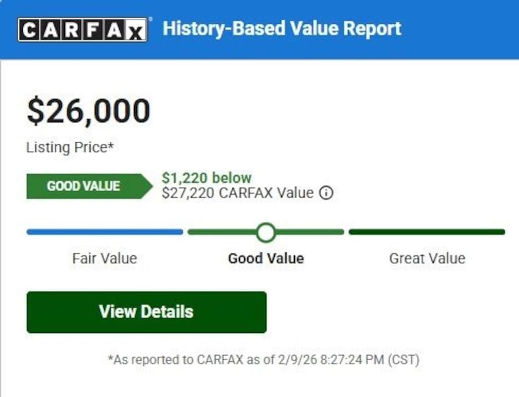The width and height of the screenshot is (519, 397).
Task: Click the blue Fair Value bar segment
Action: pos(104,232)
